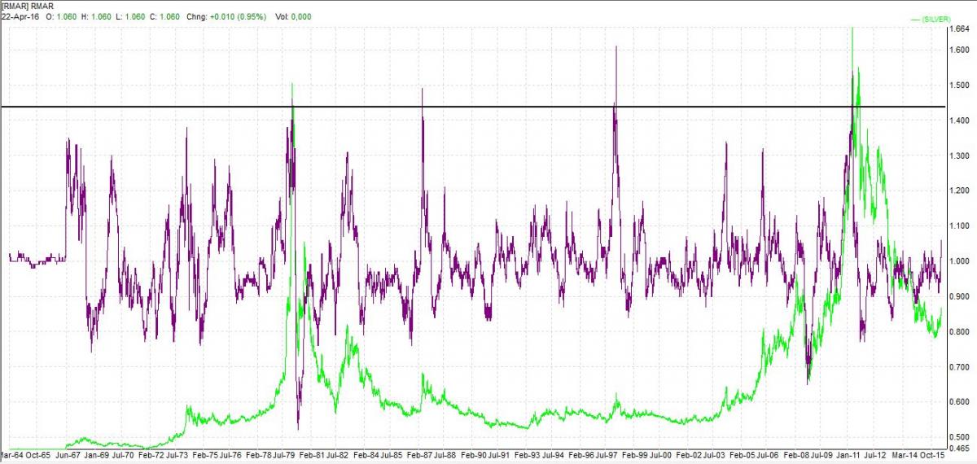Click the 1.664 top price axis label

(960, 29)
